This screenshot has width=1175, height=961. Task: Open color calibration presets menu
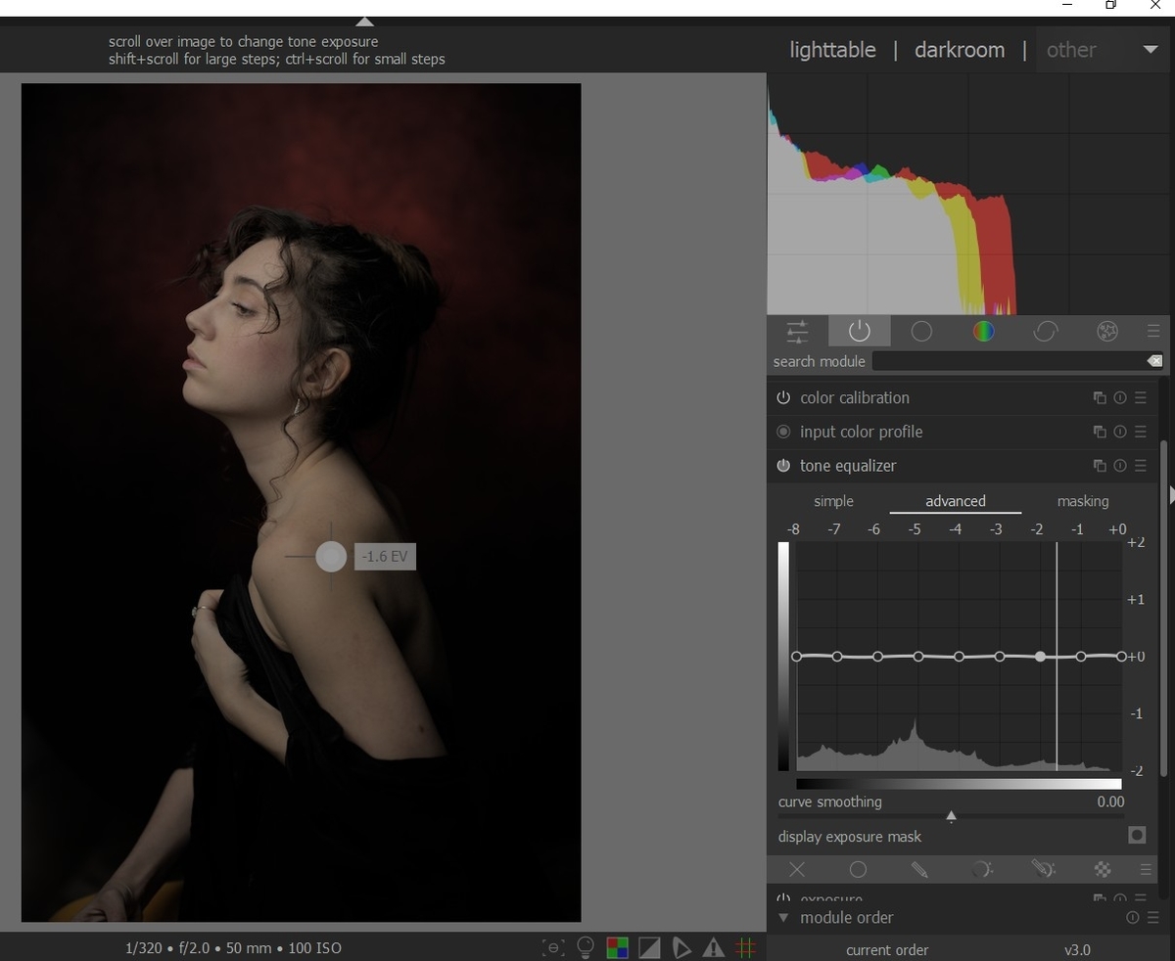1141,398
